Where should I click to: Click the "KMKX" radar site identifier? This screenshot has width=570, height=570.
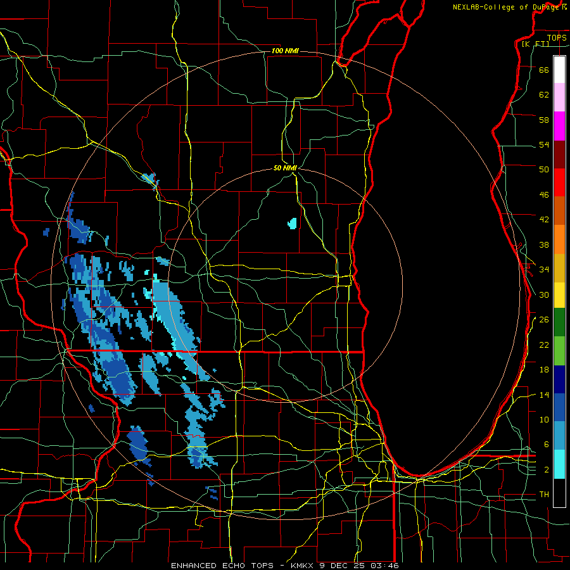pyautogui.click(x=304, y=566)
